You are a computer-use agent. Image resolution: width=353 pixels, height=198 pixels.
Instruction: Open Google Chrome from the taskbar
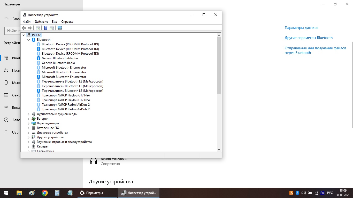[44, 193]
